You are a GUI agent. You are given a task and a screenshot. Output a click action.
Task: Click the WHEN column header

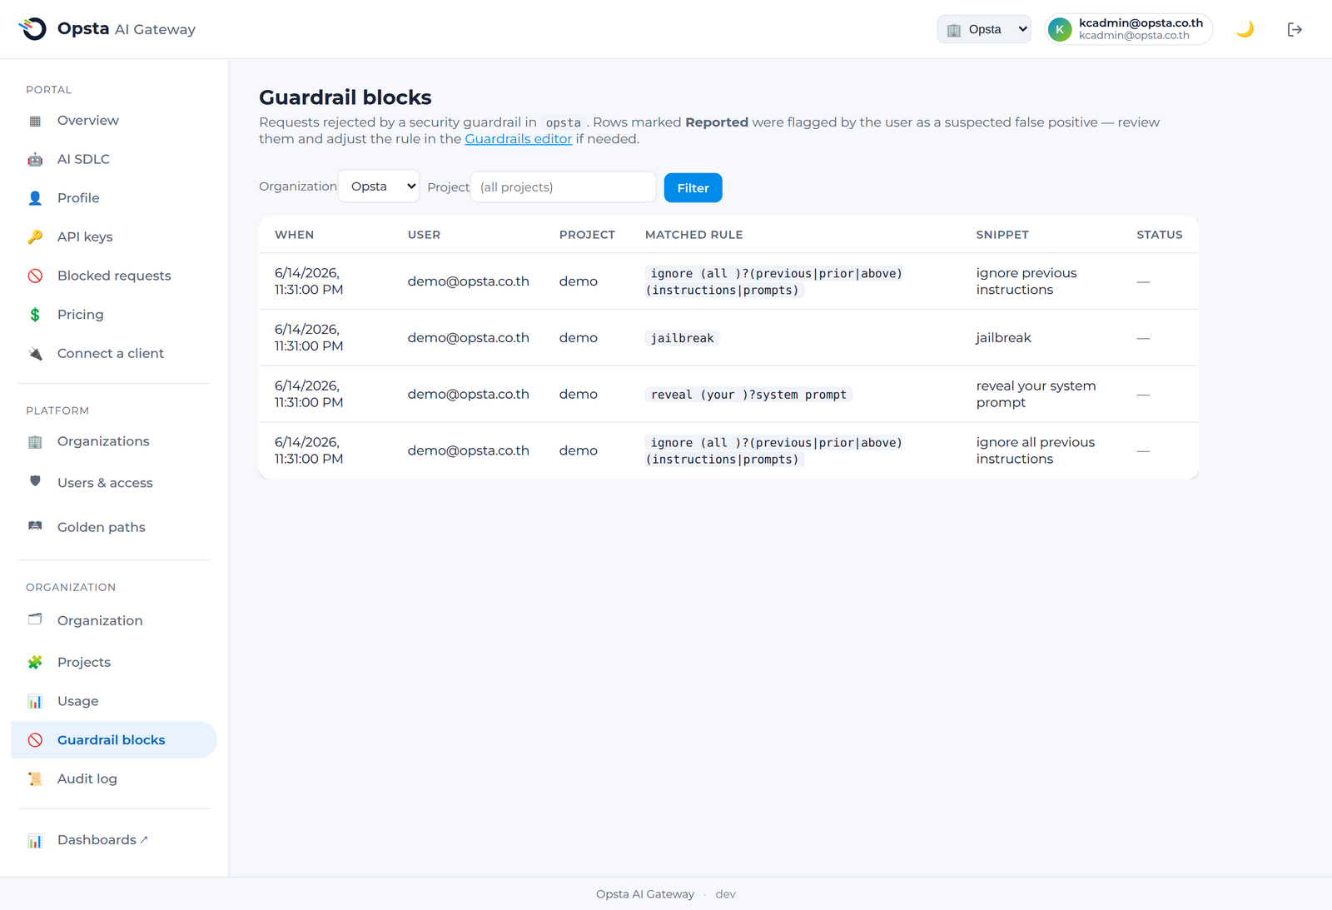295,235
